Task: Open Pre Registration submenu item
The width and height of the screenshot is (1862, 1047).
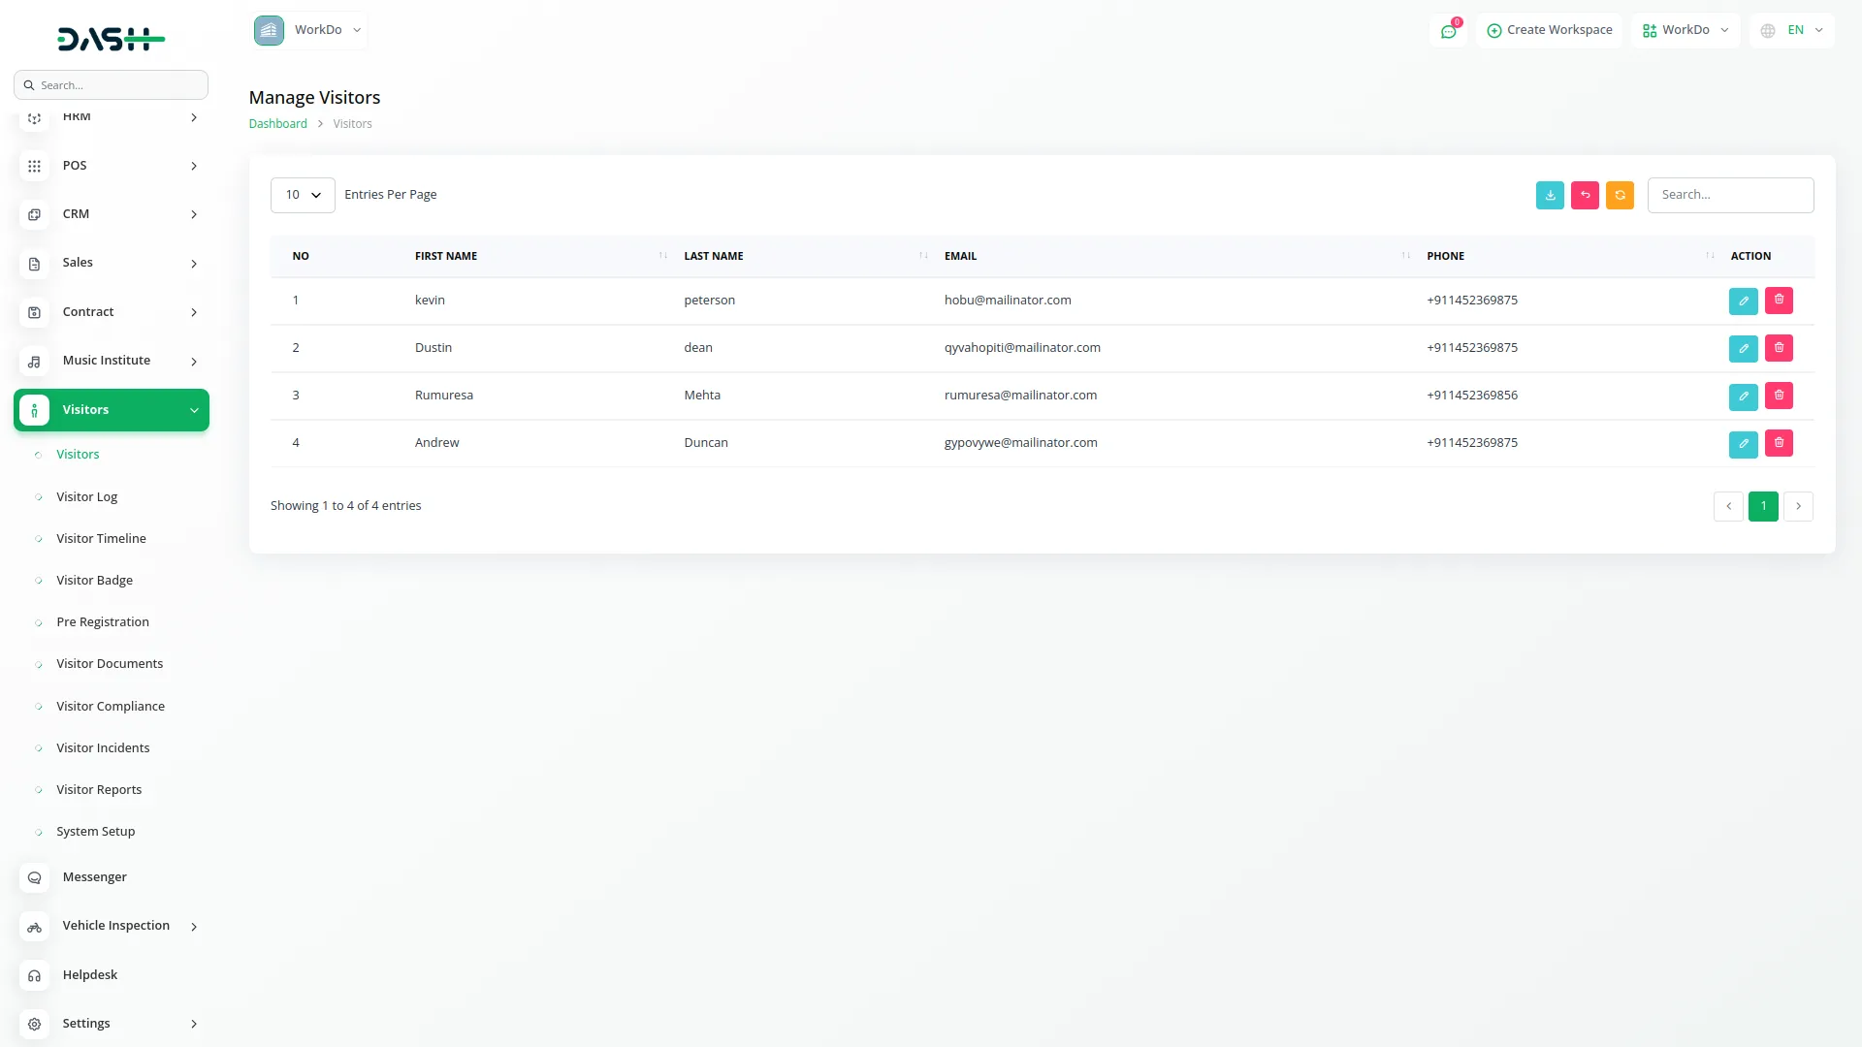Action: (x=102, y=622)
